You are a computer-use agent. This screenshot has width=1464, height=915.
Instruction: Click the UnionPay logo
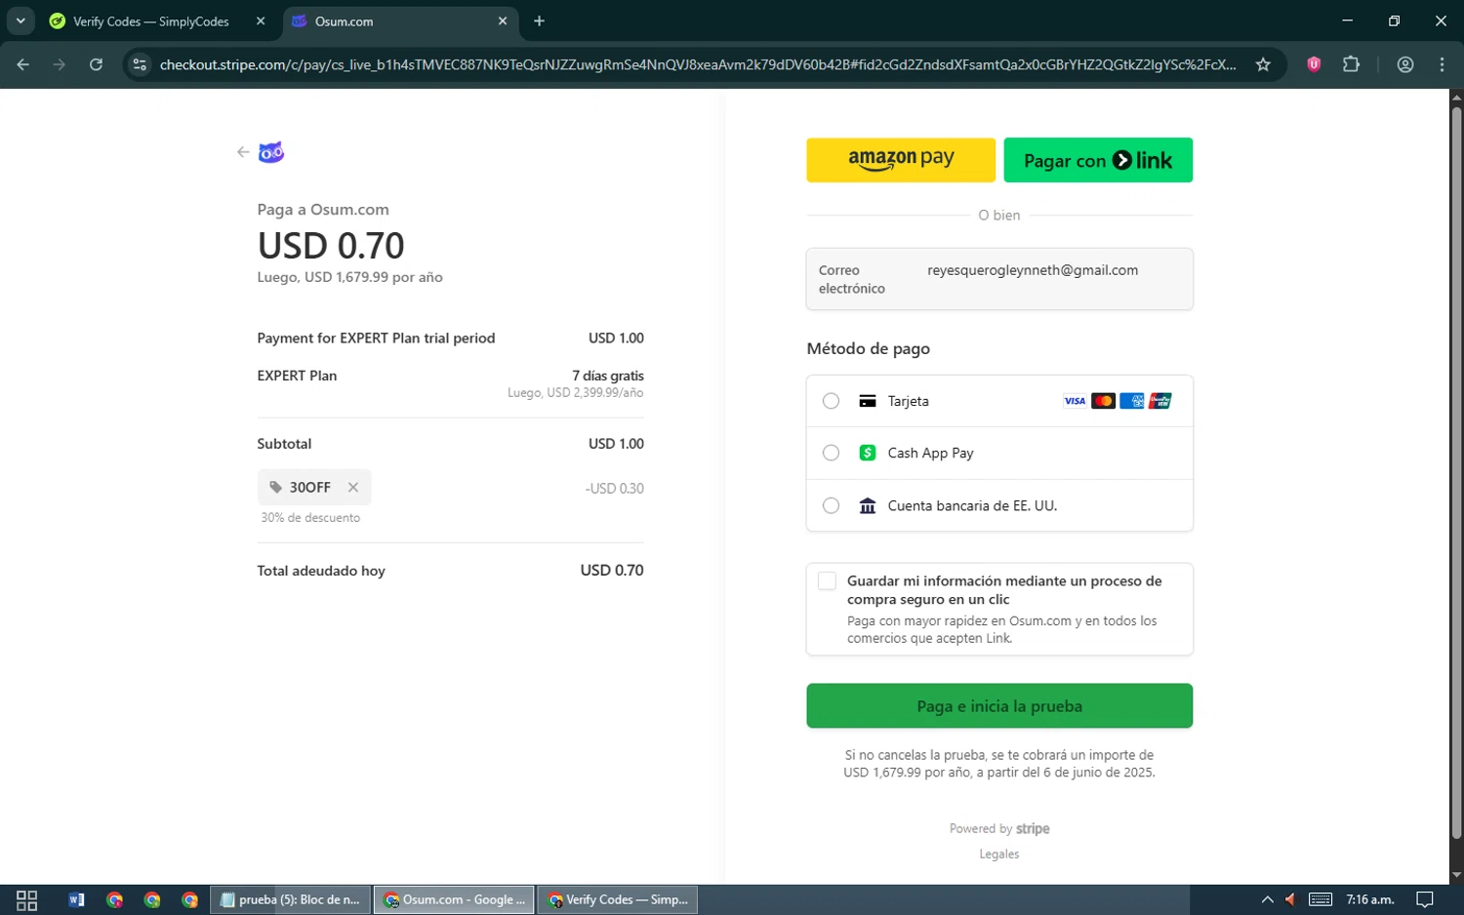[1159, 401]
